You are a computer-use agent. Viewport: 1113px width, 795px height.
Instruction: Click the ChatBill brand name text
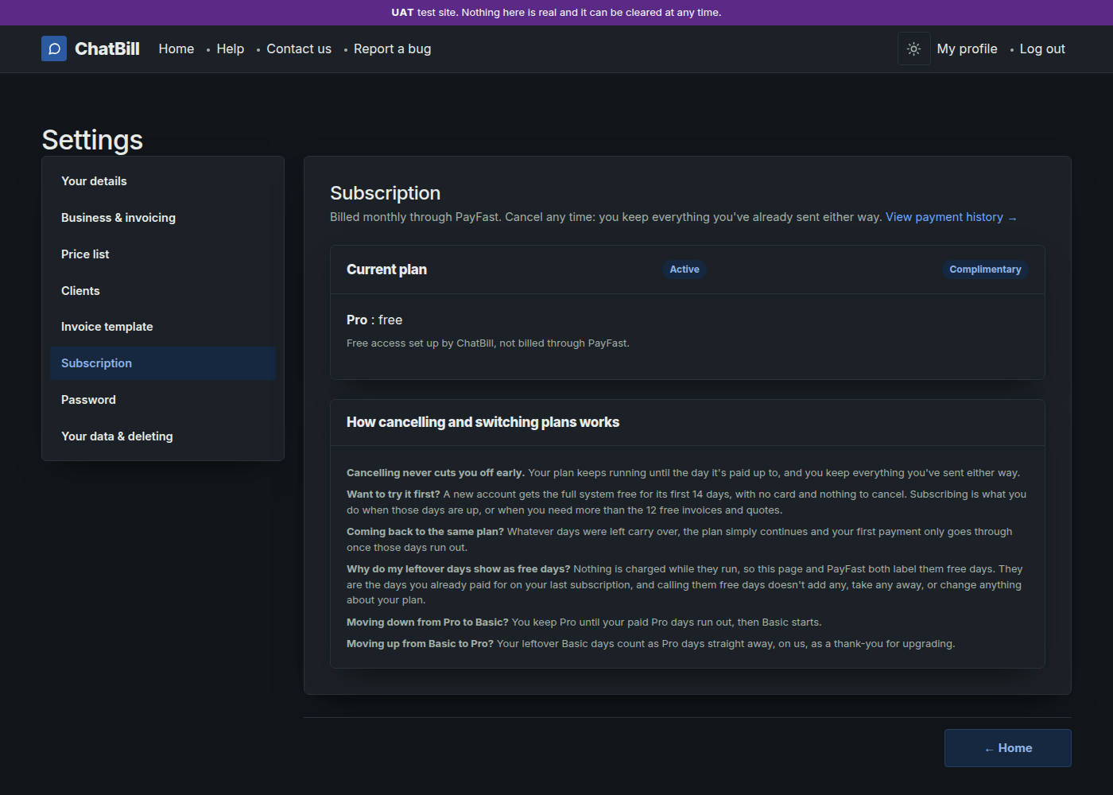tap(107, 48)
